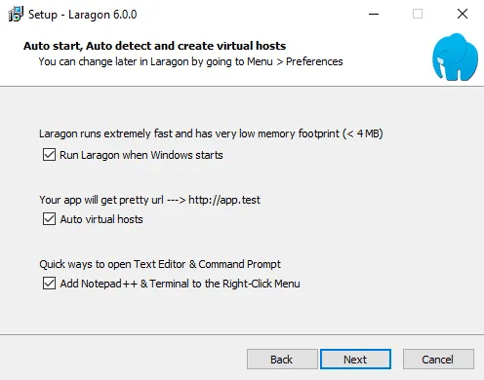The width and height of the screenshot is (484, 380).
Task: Click the 'Auto virtual hosts' label text
Action: click(x=101, y=219)
